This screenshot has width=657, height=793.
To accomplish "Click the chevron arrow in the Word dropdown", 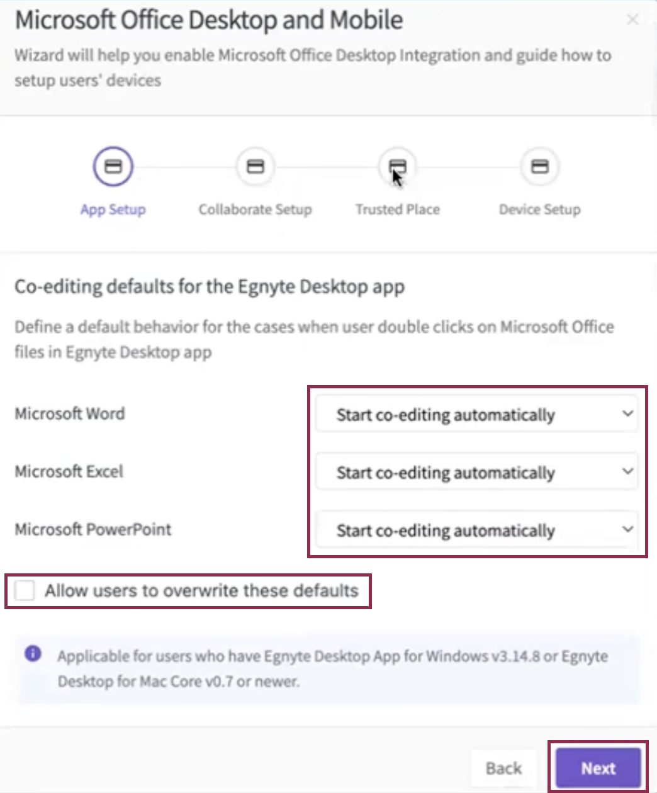I will click(x=627, y=414).
